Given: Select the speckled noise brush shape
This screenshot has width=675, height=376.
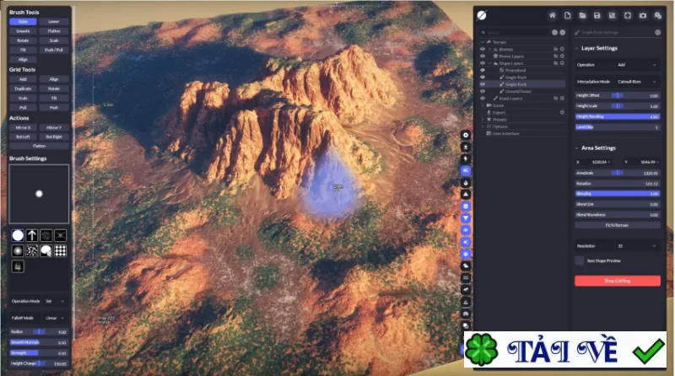Looking at the screenshot, I should tap(32, 251).
